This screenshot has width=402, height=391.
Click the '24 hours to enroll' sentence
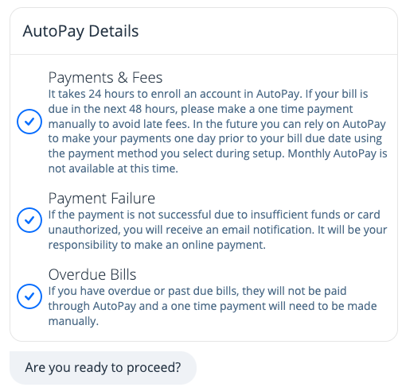click(x=175, y=94)
